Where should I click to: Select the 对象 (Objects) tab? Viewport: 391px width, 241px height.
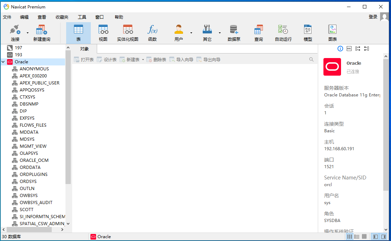point(84,49)
